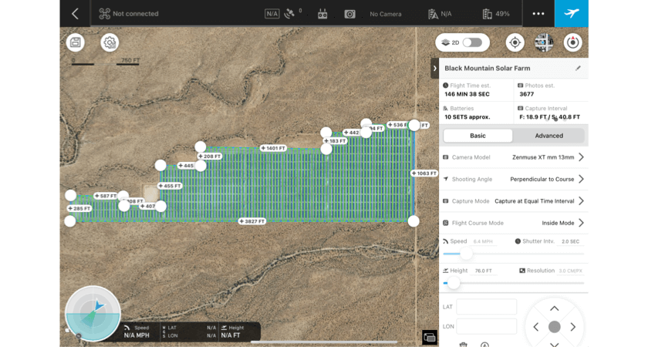Image resolution: width=648 pixels, height=347 pixels.
Task: Save the mission with the disk icon
Action: [76, 42]
